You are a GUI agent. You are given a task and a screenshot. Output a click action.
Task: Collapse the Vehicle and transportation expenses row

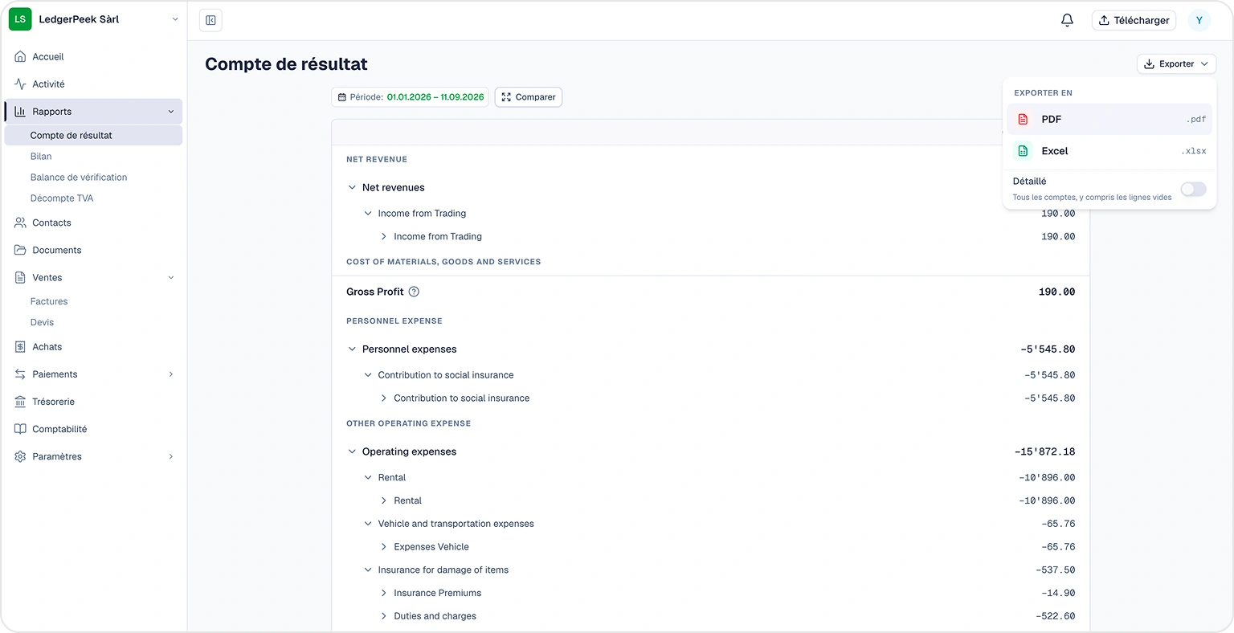[x=368, y=524]
